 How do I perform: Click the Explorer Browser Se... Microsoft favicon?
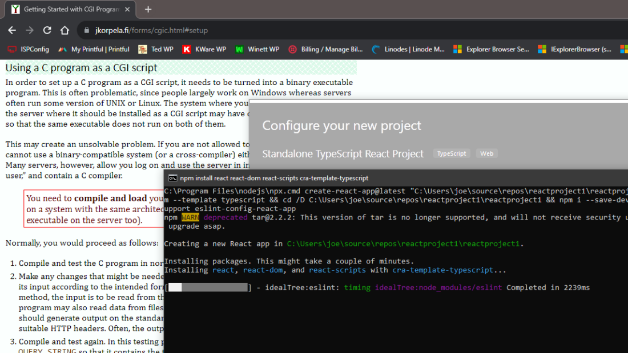[458, 49]
